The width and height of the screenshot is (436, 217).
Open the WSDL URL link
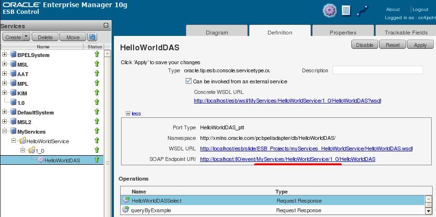tap(306, 149)
